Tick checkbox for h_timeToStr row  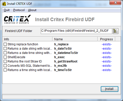tap(5, 70)
